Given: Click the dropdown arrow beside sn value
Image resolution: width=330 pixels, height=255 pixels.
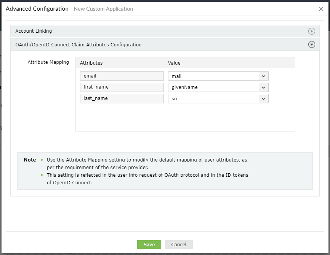Looking at the screenshot, I should click(264, 98).
